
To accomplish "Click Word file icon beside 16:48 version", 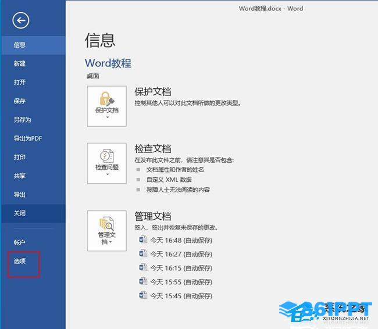I will coord(143,240).
